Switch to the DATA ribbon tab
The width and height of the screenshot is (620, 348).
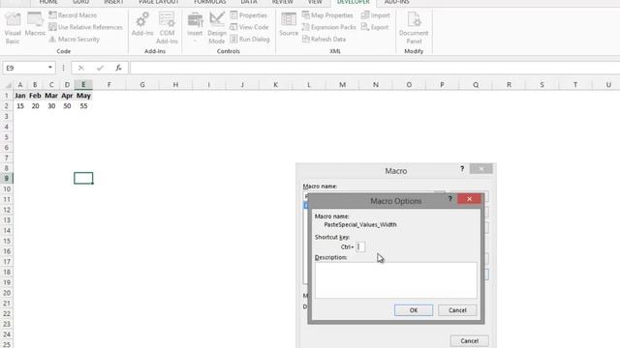click(x=249, y=2)
